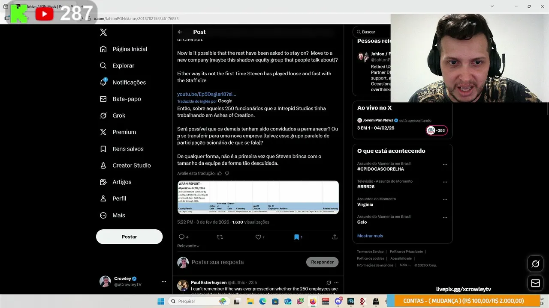The height and width of the screenshot is (308, 549).
Task: Open the Explorar search page
Action: pyautogui.click(x=117, y=66)
